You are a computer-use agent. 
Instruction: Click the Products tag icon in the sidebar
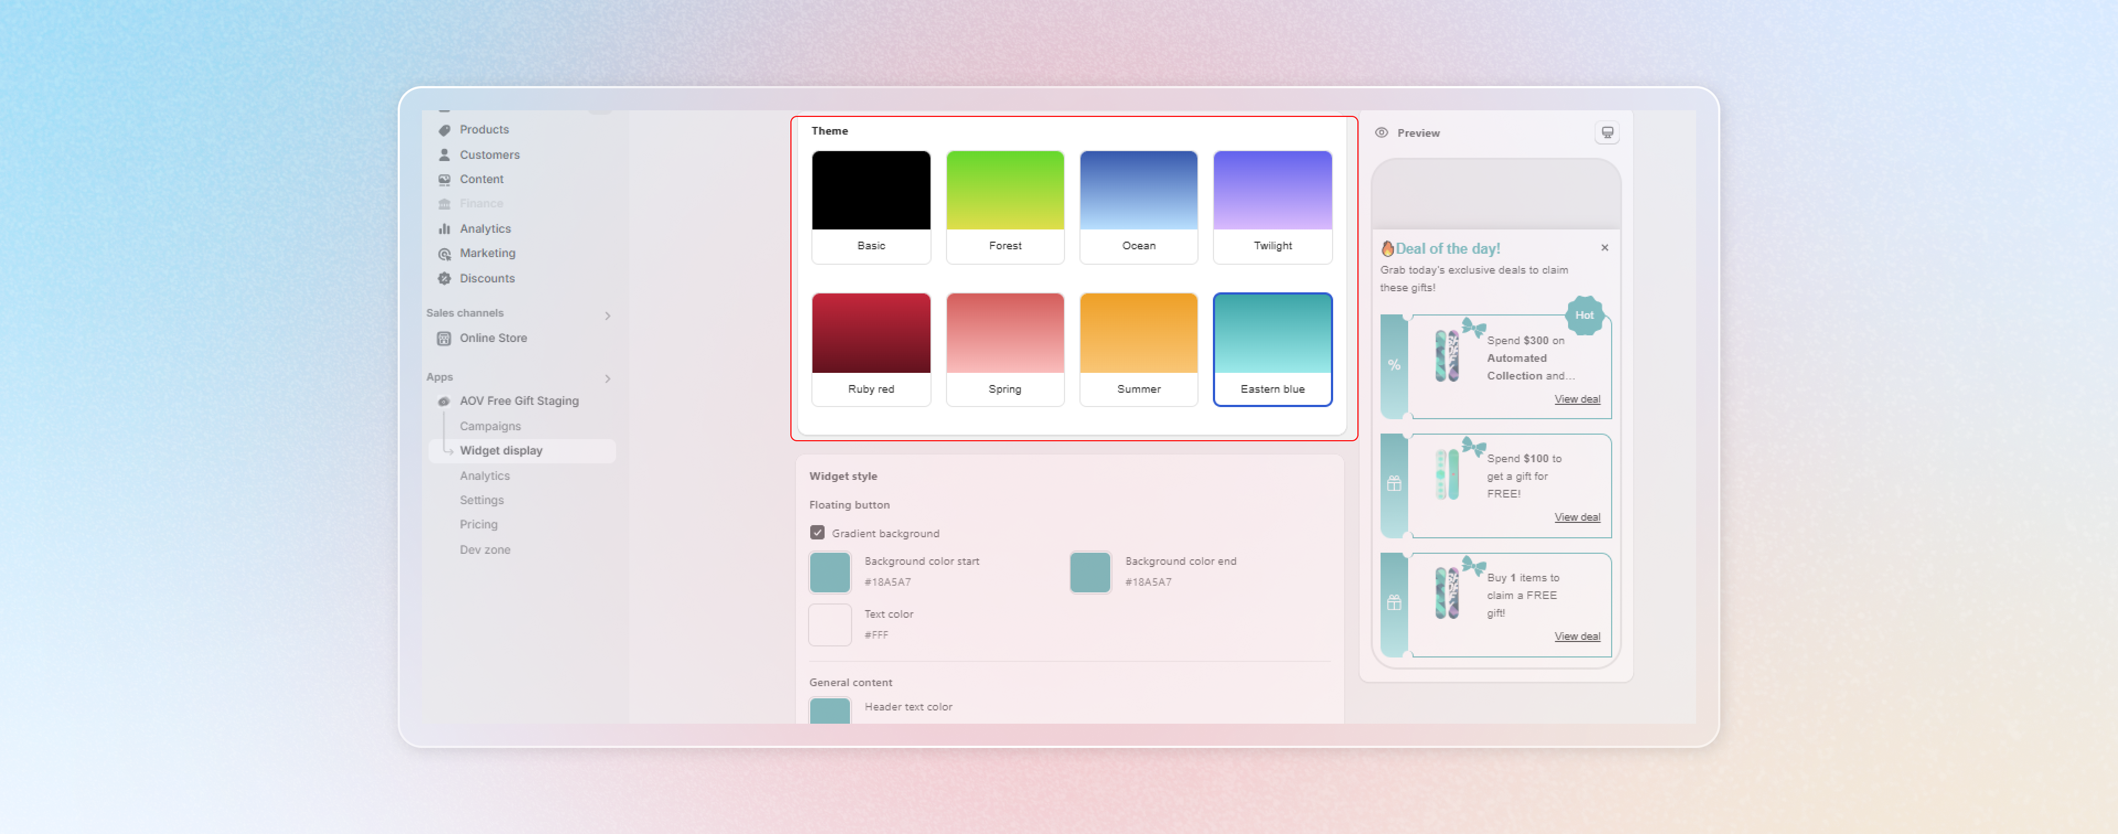[x=444, y=130]
